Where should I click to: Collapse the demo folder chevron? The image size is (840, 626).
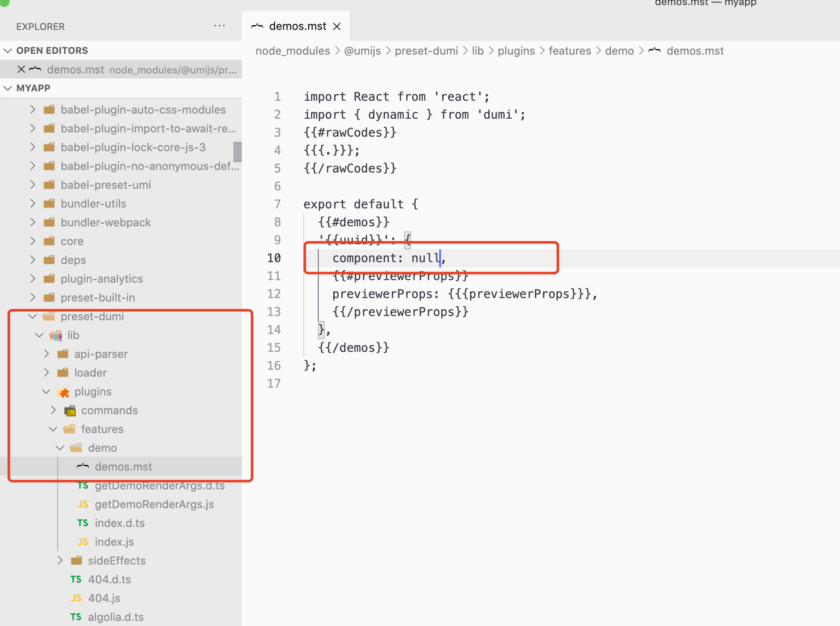pyautogui.click(x=60, y=448)
